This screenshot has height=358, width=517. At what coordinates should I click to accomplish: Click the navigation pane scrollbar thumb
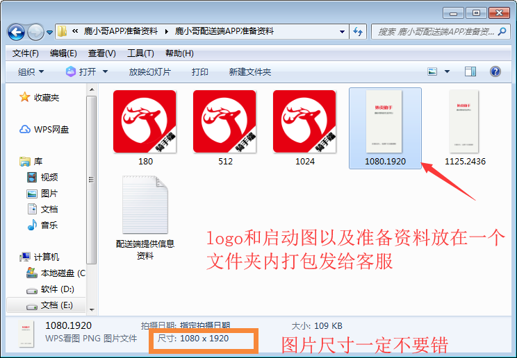click(x=92, y=180)
